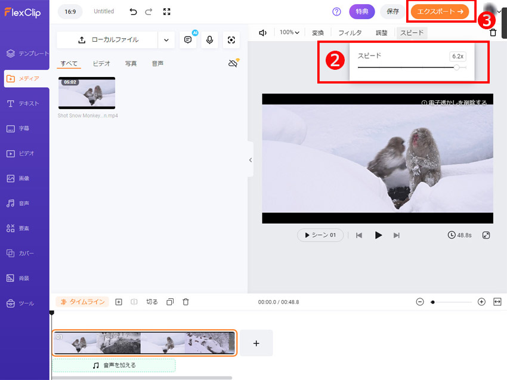Open the screen capture recorder icon

(231, 40)
